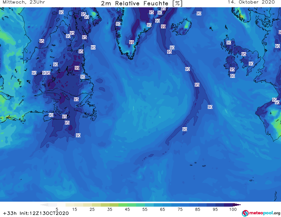This screenshot has width=281, height=217.
Task: Click the '65' tick on the color scale
Action: (x=163, y=209)
